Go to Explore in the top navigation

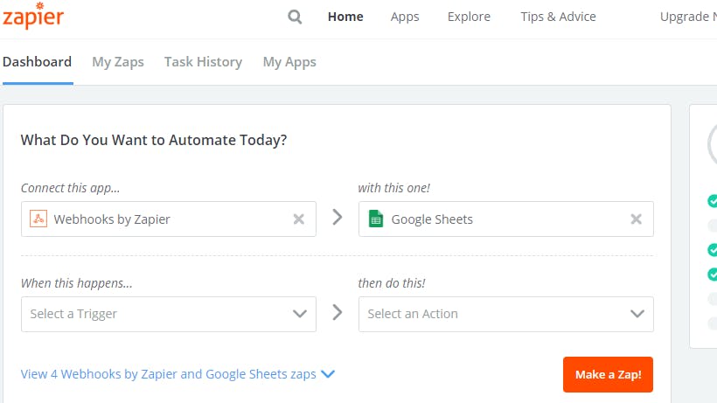point(469,17)
